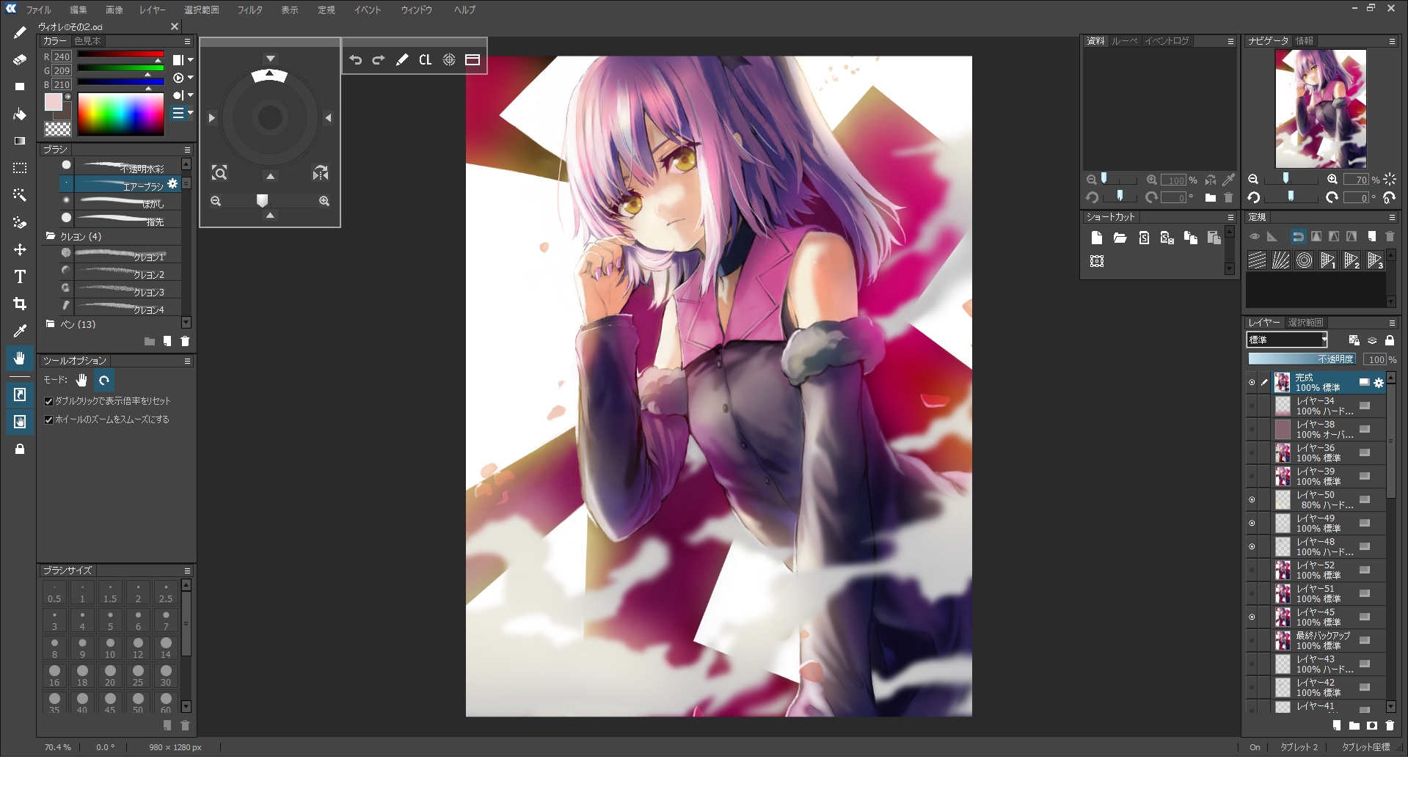Open the layer blending mode 標準 dropdown
1408x792 pixels.
point(1288,340)
